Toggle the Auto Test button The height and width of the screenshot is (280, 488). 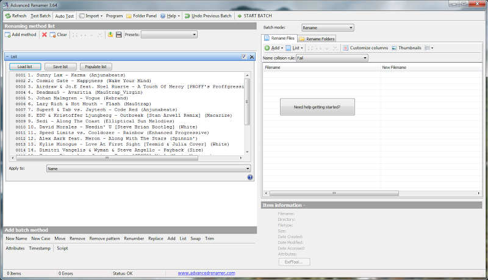pos(65,16)
